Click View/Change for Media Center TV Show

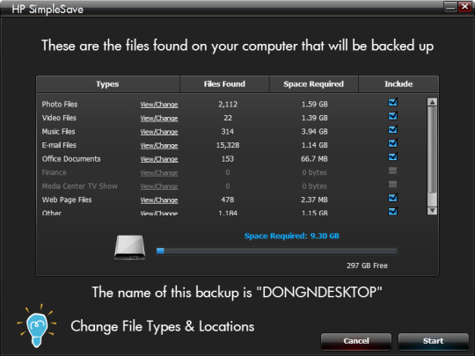(159, 186)
